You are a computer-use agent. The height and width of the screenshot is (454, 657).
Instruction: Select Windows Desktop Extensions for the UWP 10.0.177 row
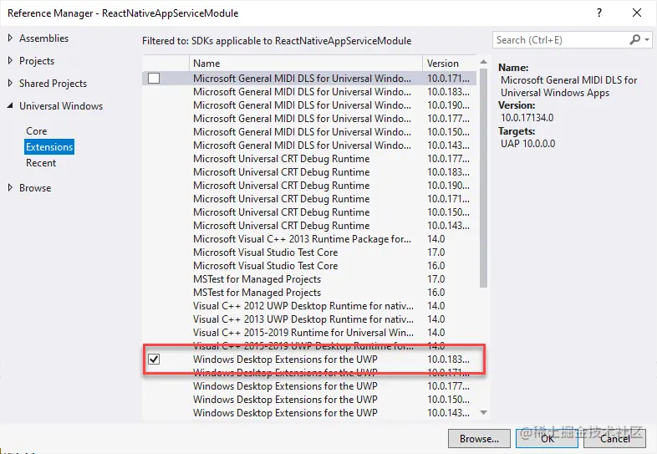(309, 386)
